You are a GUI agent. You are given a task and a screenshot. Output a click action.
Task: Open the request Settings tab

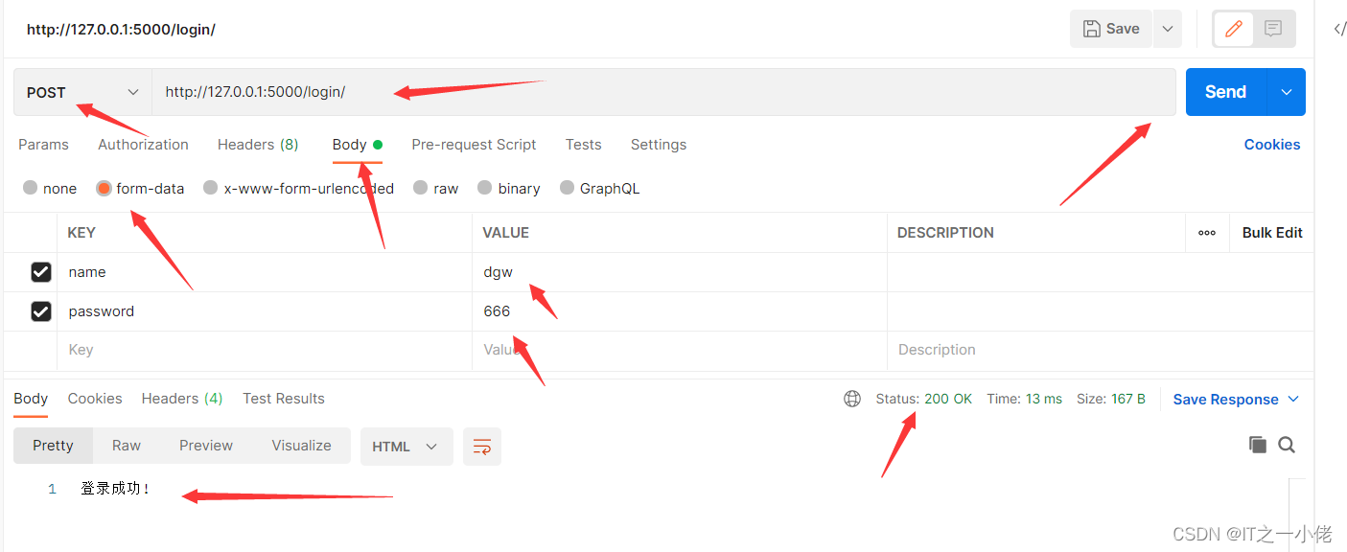[x=658, y=145]
